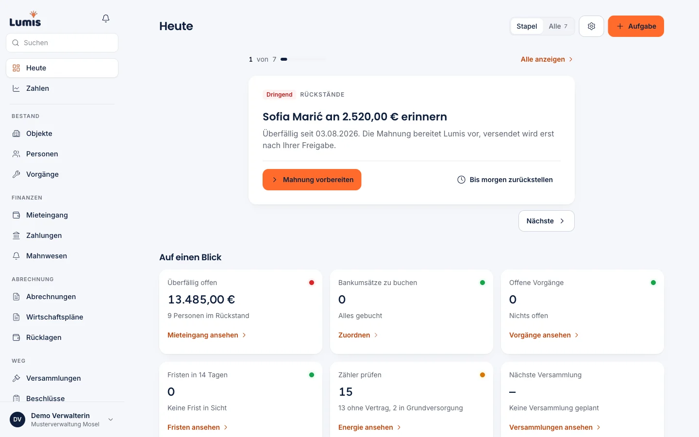Open Versammlungen via gavel icon
This screenshot has width=699, height=437.
(x=17, y=378)
